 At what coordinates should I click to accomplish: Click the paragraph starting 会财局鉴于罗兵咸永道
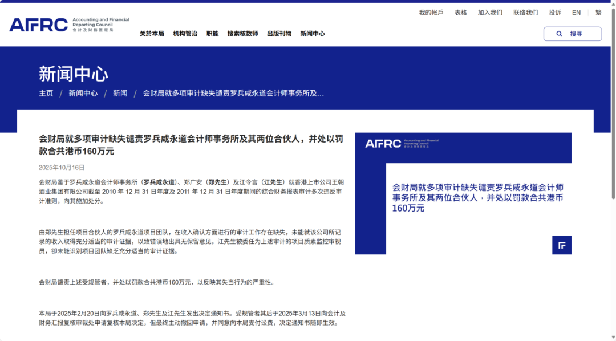click(191, 192)
